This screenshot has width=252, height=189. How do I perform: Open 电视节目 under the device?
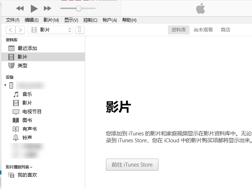(x=32, y=112)
